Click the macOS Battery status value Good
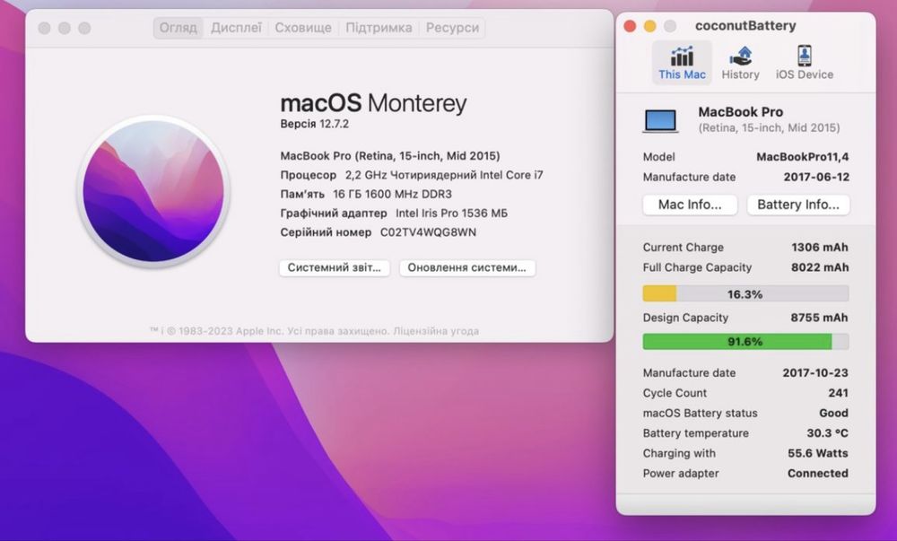 (x=833, y=413)
